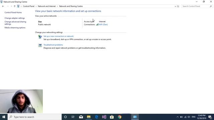Select Network and Sharing Centre breadcrumb
The width and height of the screenshot is (214, 120).
pyautogui.click(x=71, y=6)
